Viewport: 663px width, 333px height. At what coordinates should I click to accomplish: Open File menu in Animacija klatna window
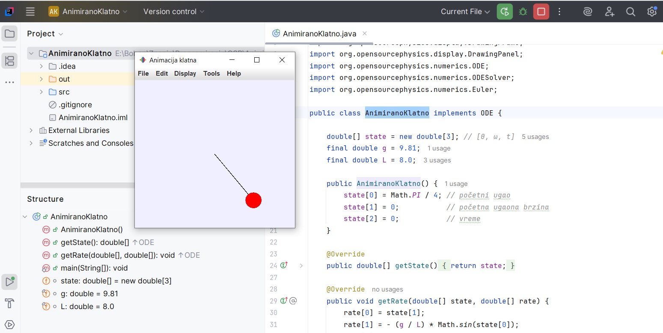143,74
